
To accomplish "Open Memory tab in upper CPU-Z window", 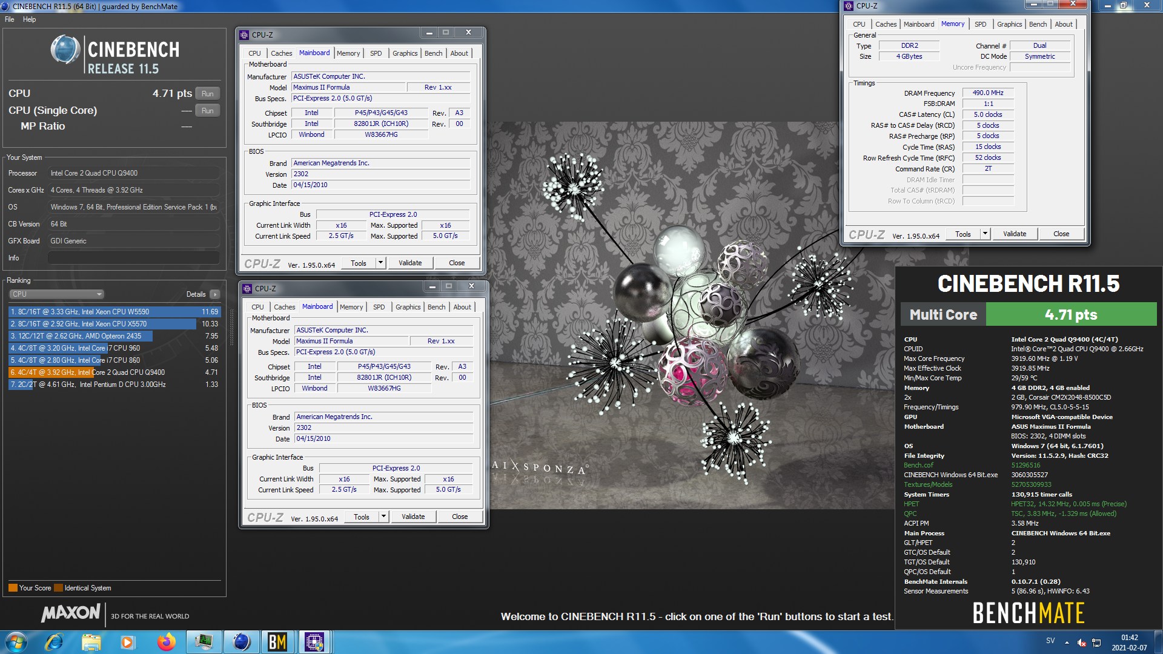I will coord(348,53).
